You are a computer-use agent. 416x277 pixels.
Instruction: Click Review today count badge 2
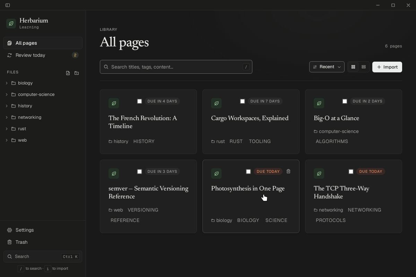point(75,55)
